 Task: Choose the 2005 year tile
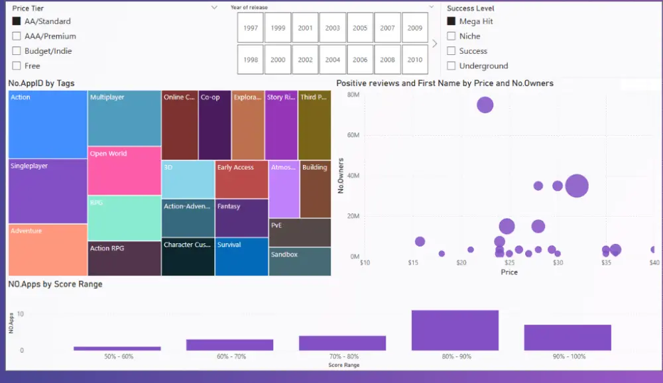tap(360, 28)
